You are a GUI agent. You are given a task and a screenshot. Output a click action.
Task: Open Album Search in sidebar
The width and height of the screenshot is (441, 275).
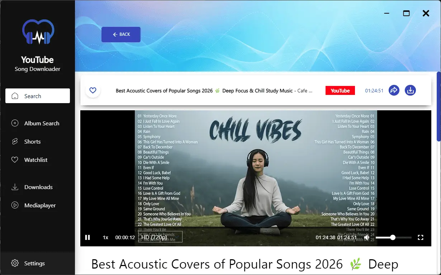[38, 123]
